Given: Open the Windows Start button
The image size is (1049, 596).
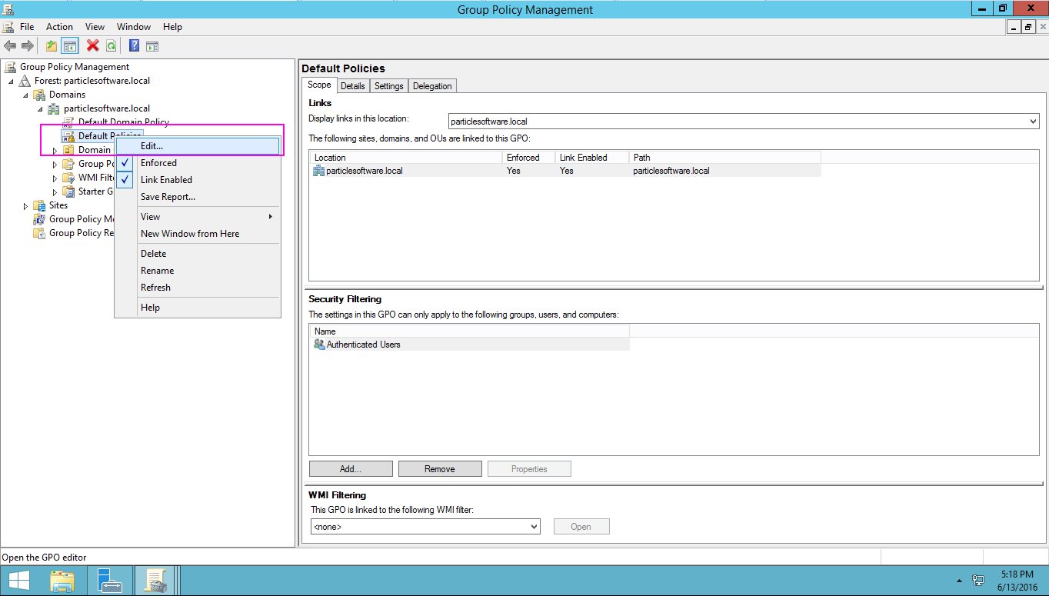Looking at the screenshot, I should coord(19,581).
